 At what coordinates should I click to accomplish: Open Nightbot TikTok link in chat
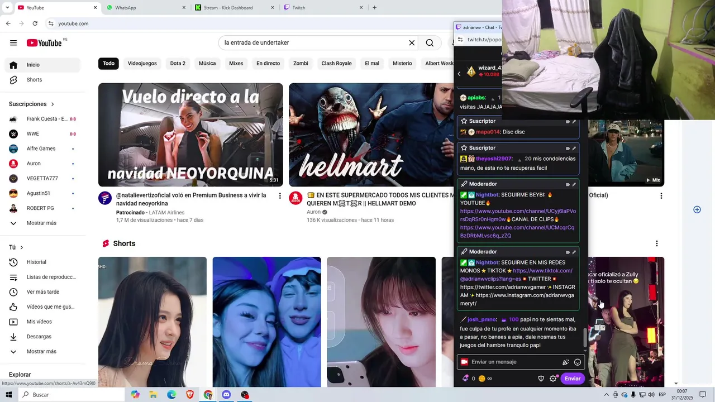(515, 275)
